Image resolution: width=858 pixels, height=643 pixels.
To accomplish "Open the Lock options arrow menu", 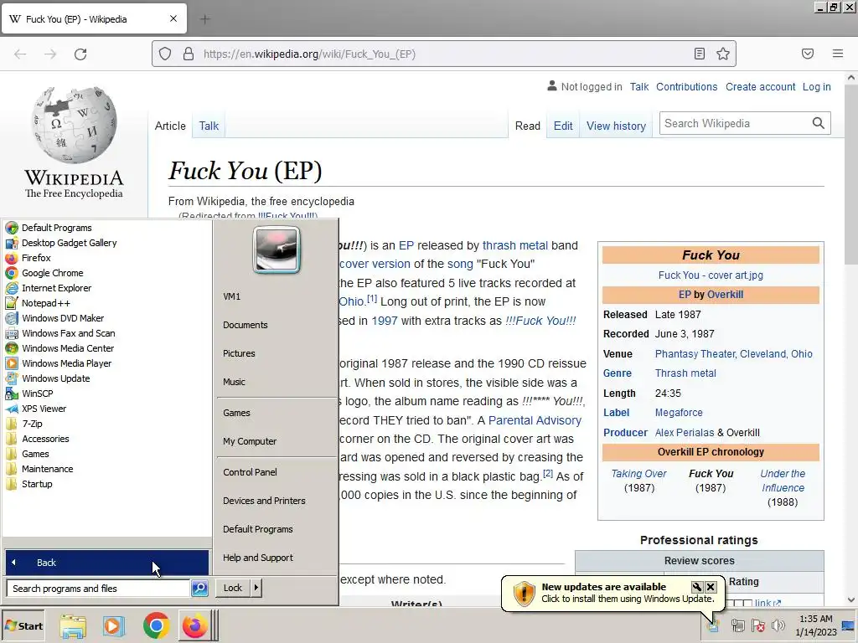I will pyautogui.click(x=256, y=588).
